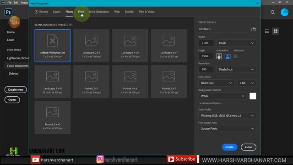Select the Portrait, 2 x 3 preset

91,82
